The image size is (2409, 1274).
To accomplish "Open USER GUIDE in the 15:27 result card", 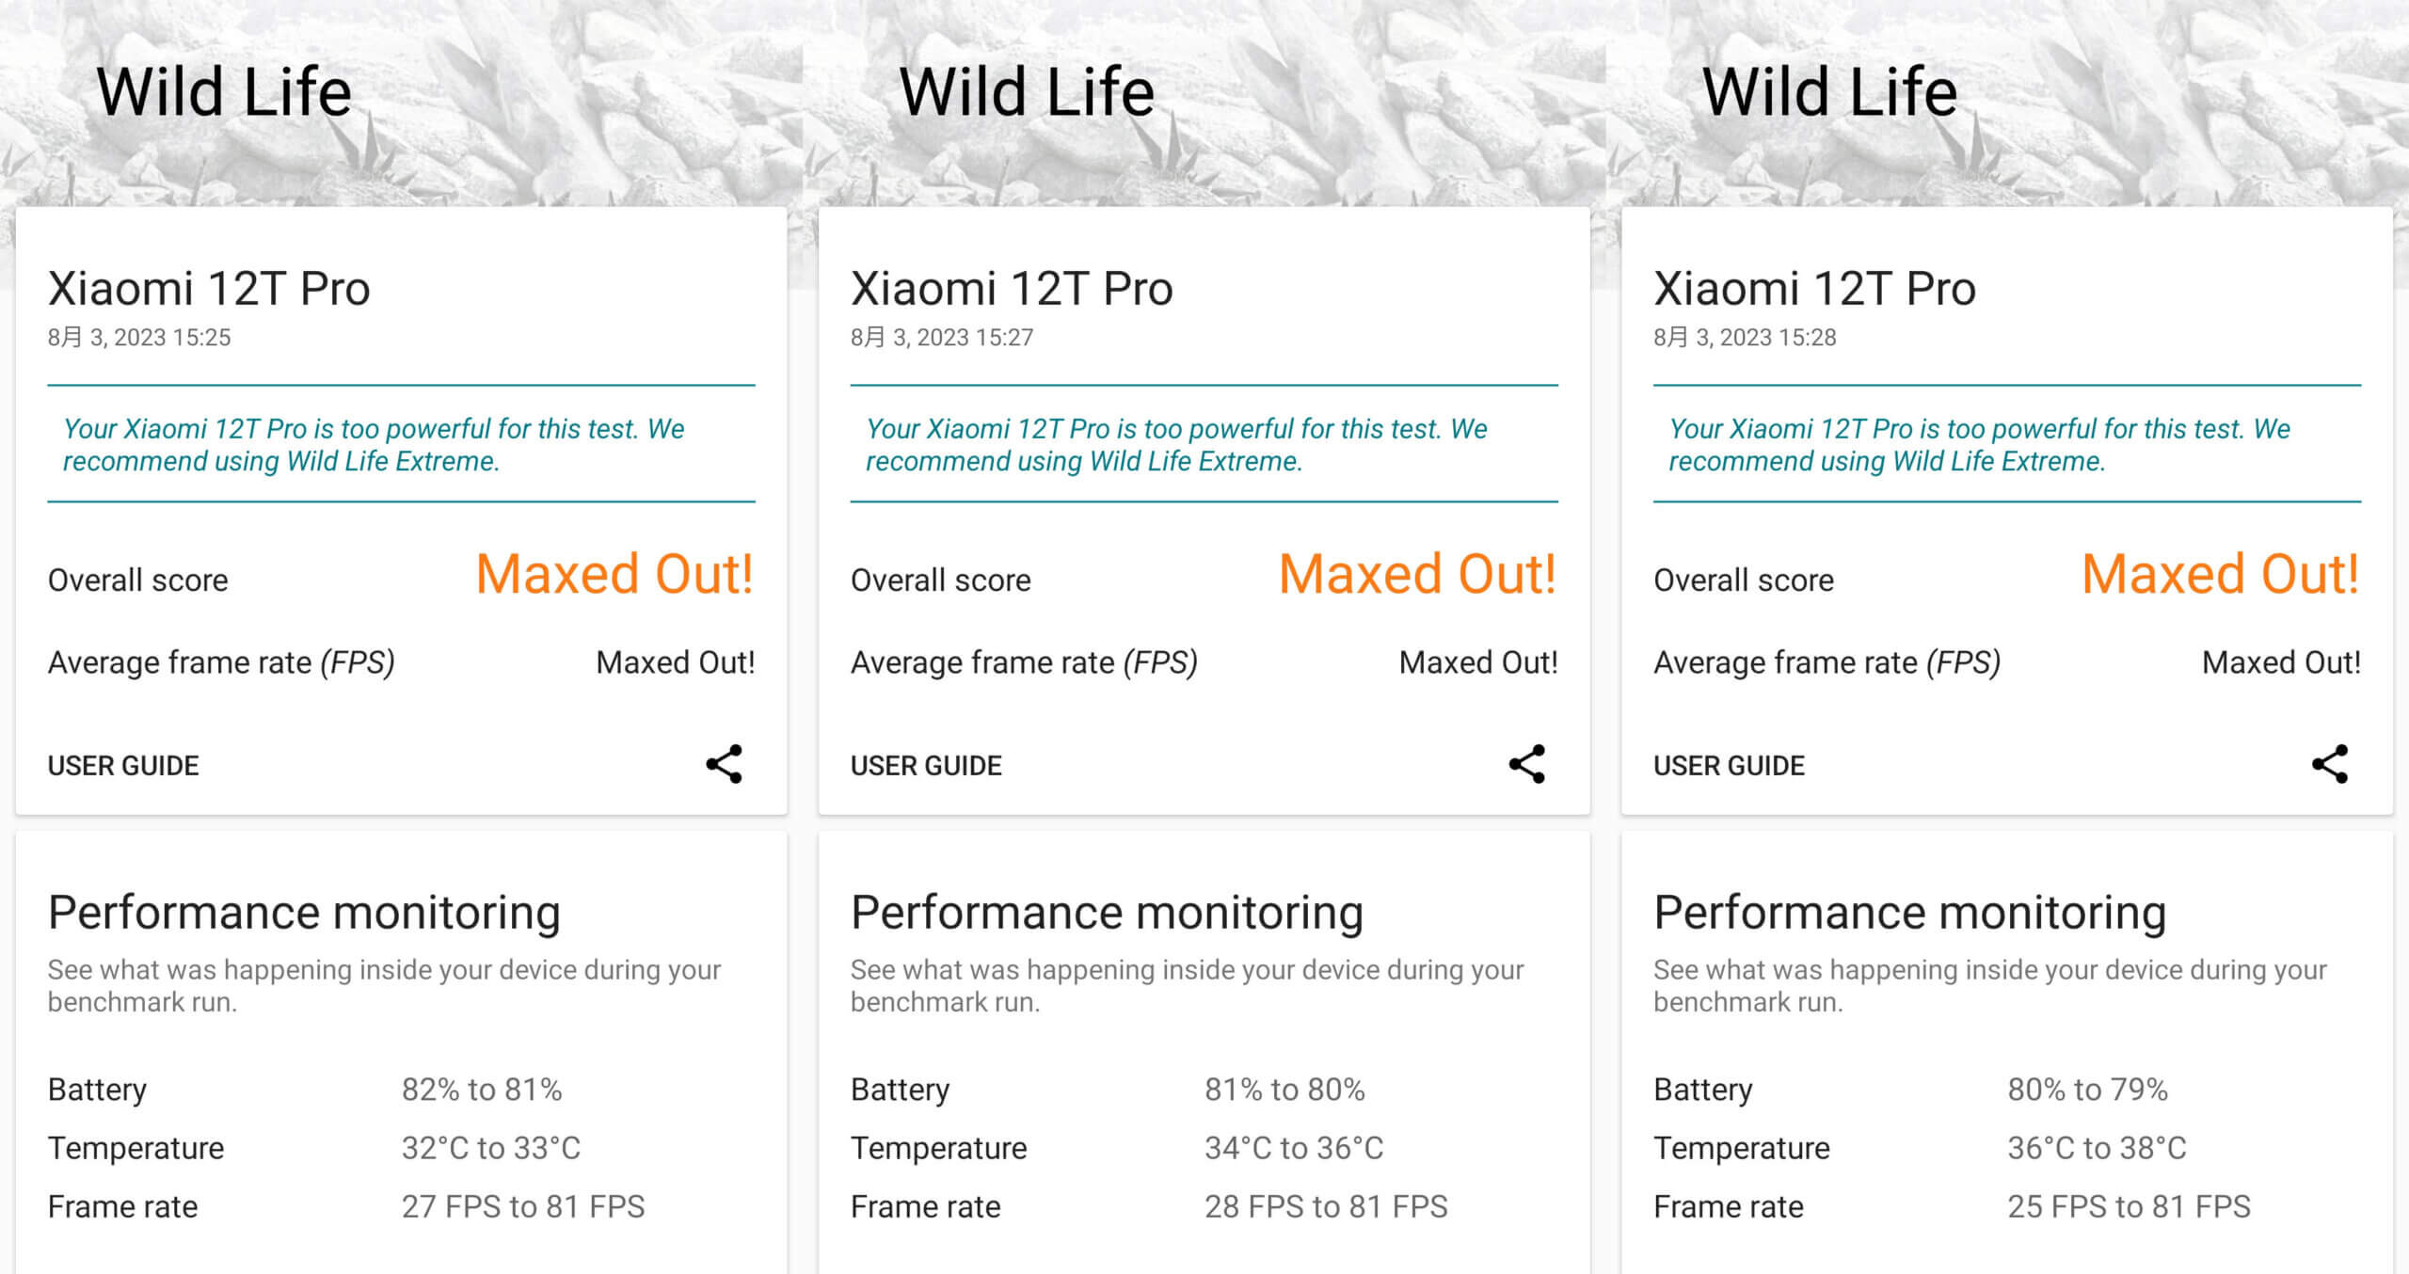I will coord(926,766).
